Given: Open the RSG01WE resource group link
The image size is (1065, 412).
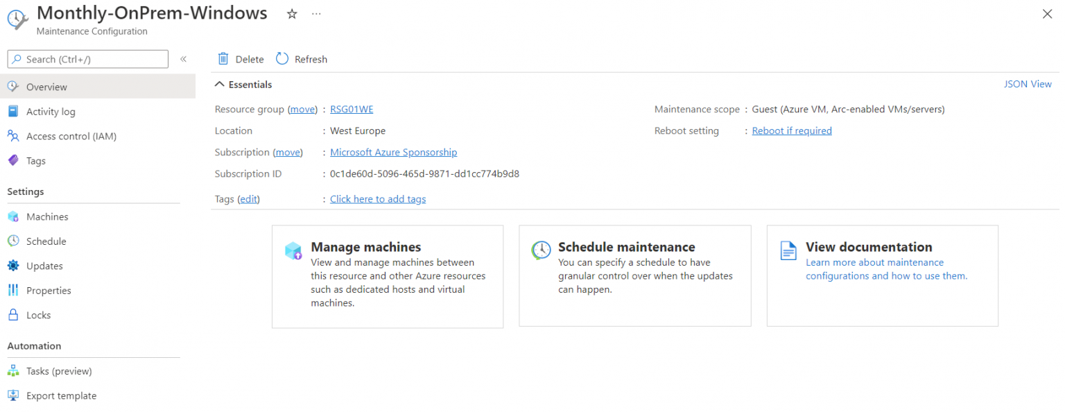Looking at the screenshot, I should click(352, 109).
